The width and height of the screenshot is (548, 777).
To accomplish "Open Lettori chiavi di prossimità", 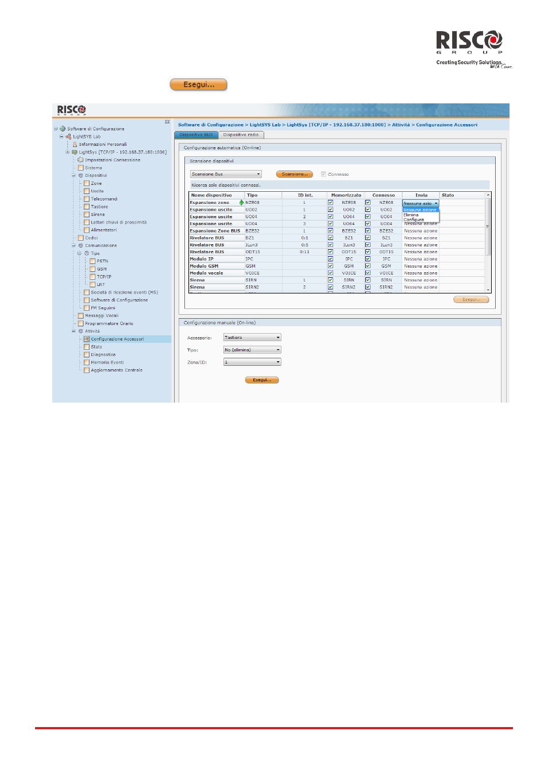I will click(x=118, y=222).
